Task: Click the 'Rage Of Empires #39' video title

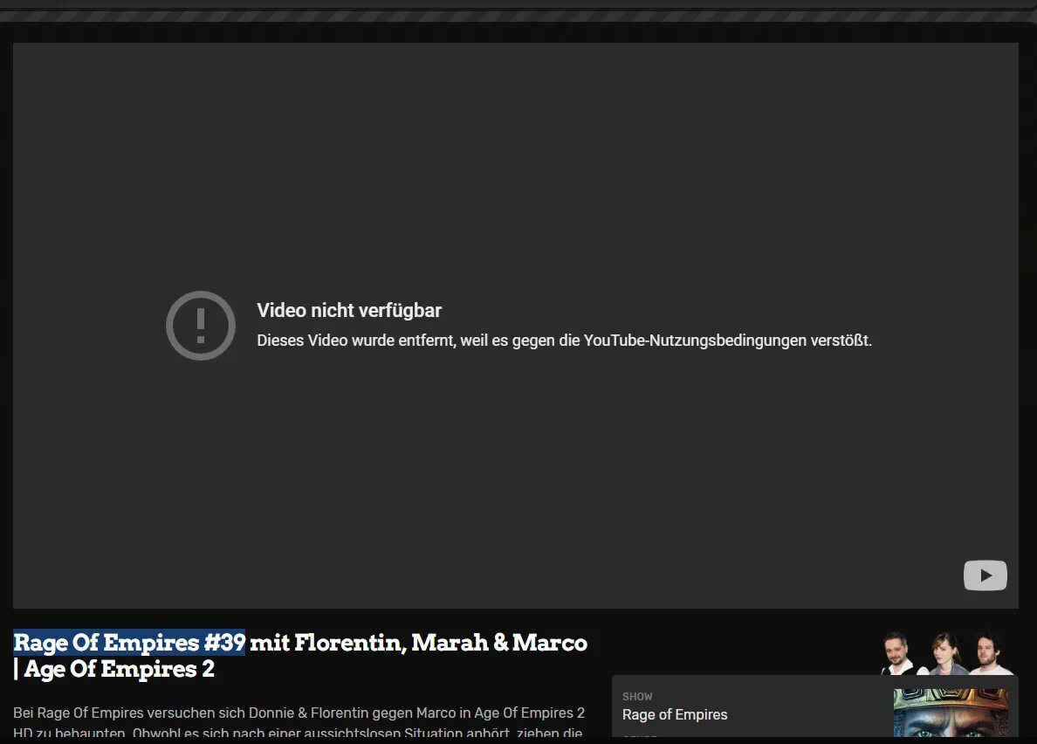Action: pos(300,656)
